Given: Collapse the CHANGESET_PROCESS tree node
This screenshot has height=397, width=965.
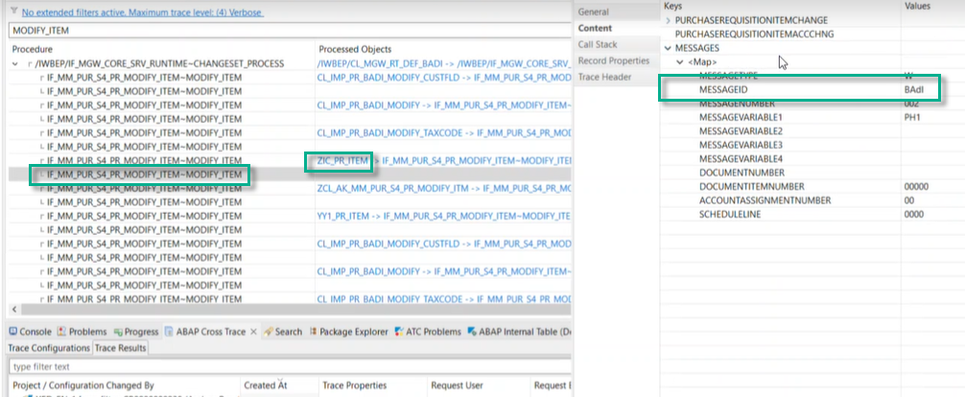Looking at the screenshot, I should tap(14, 63).
